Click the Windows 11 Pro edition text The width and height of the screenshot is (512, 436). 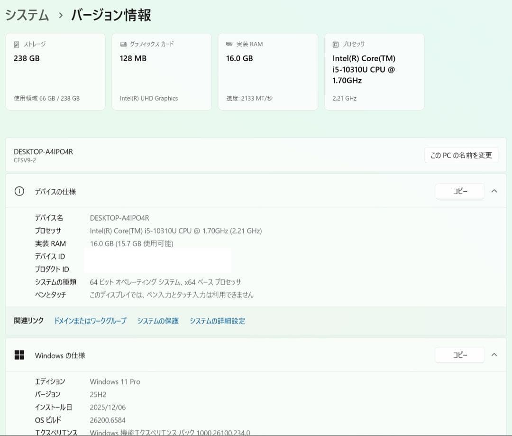click(x=115, y=381)
